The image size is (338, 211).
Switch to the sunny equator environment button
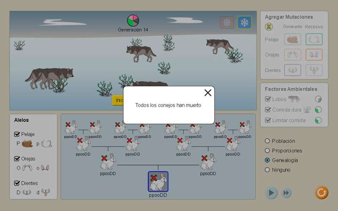click(x=227, y=22)
